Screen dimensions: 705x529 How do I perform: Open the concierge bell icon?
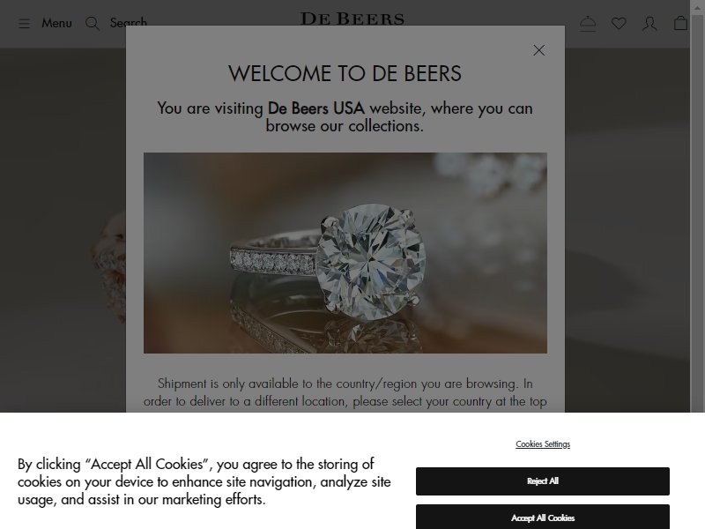[588, 24]
